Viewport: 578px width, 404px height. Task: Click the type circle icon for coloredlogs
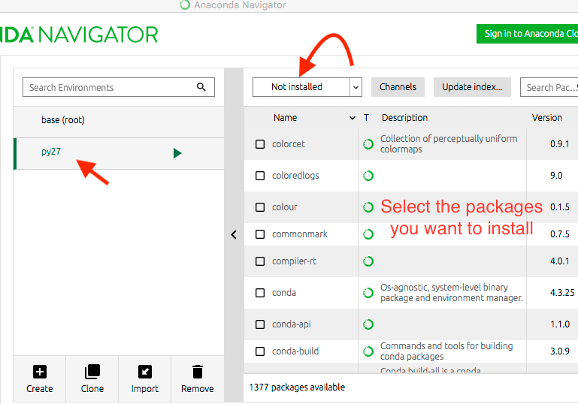pos(368,176)
